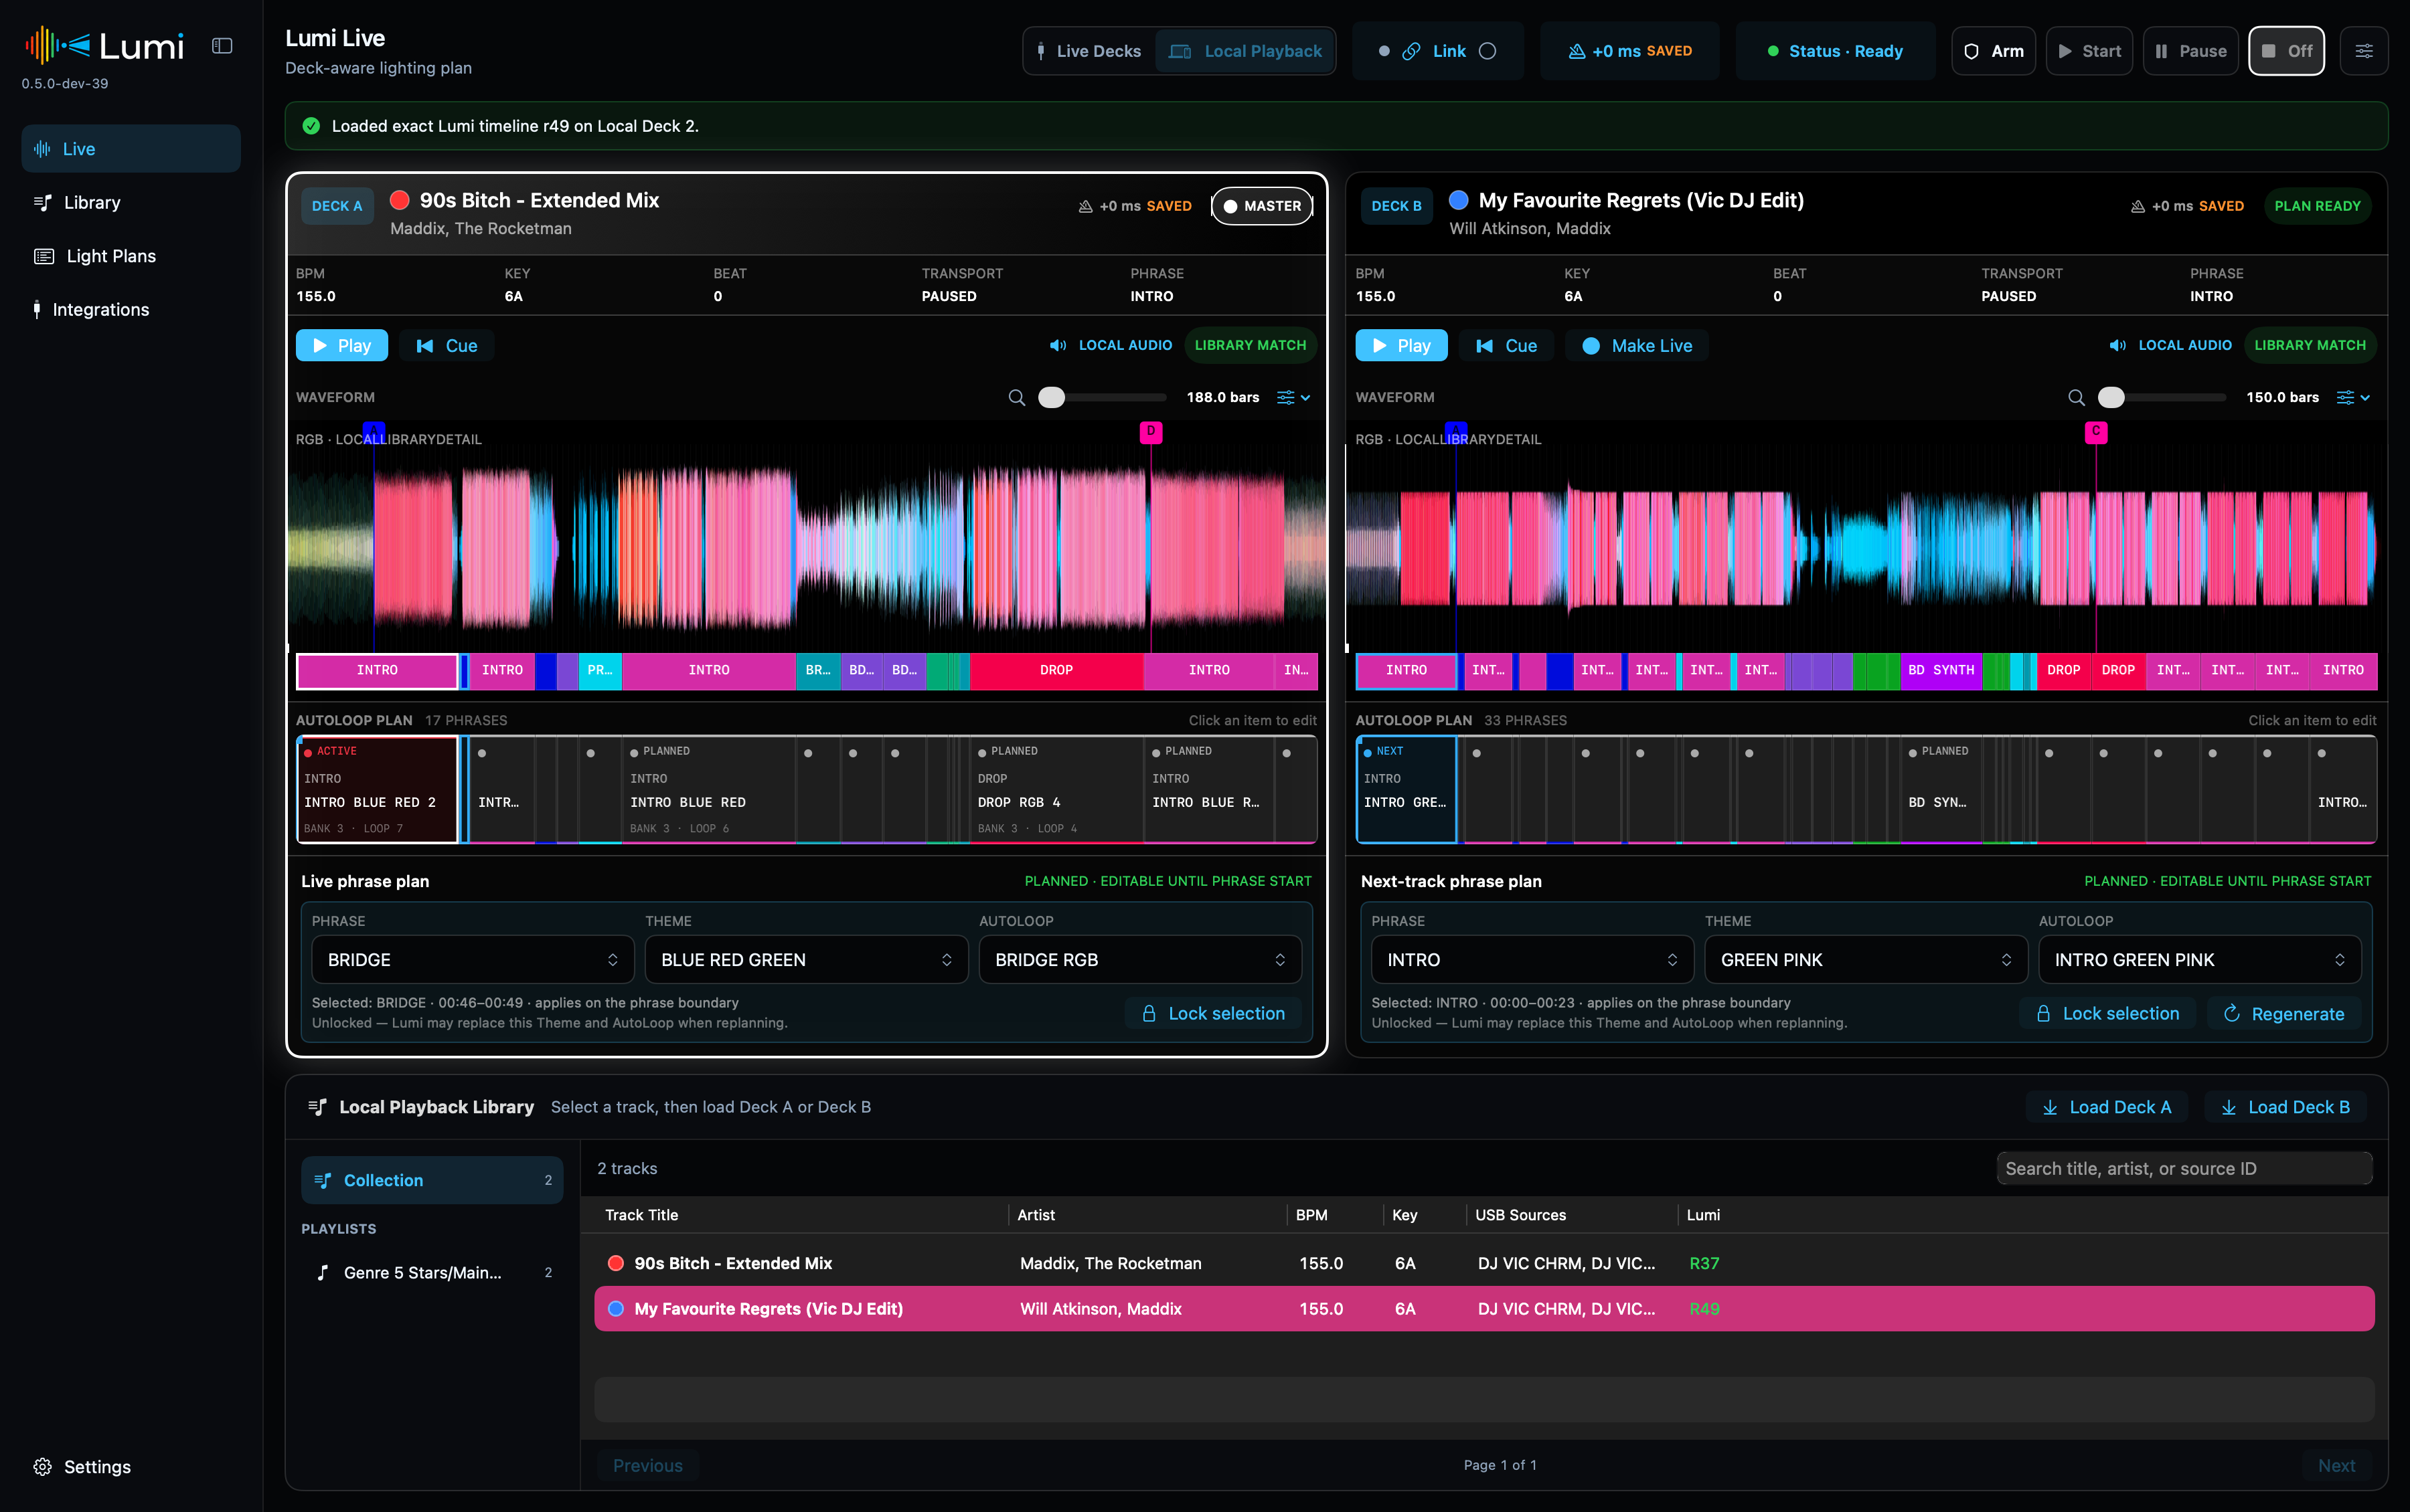The height and width of the screenshot is (1512, 2410).
Task: Focus the search title, artist, or source ID field
Action: [2184, 1168]
